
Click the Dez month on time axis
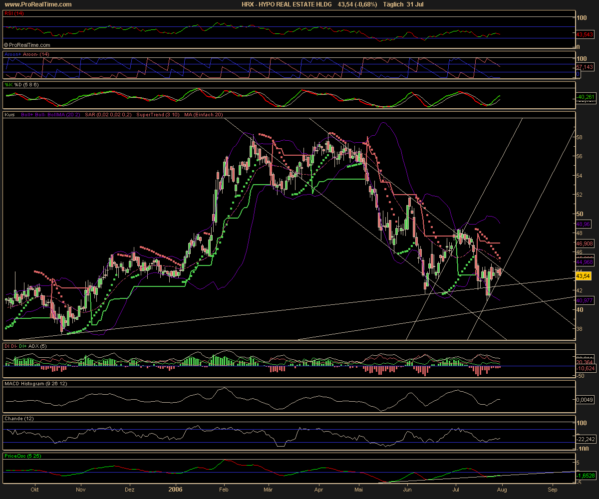[129, 490]
